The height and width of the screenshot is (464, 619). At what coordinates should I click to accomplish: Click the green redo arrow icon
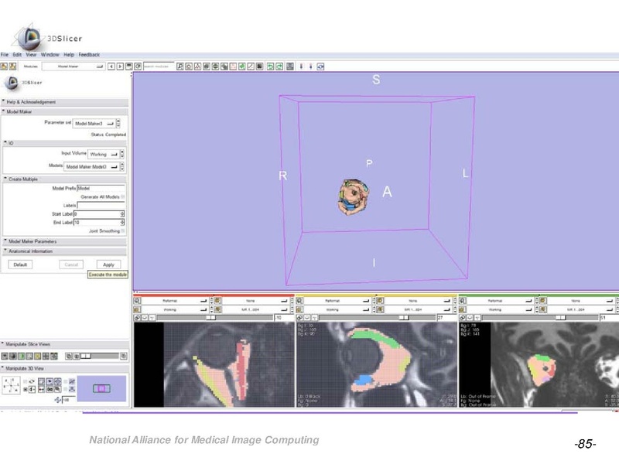(x=279, y=67)
